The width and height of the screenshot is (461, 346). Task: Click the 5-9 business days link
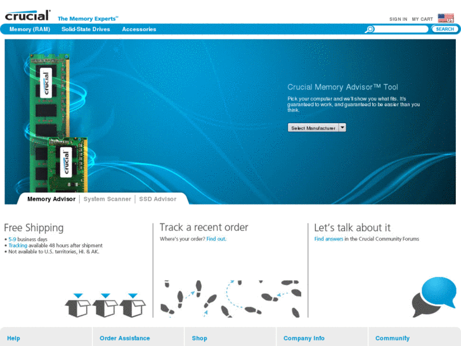coord(12,239)
